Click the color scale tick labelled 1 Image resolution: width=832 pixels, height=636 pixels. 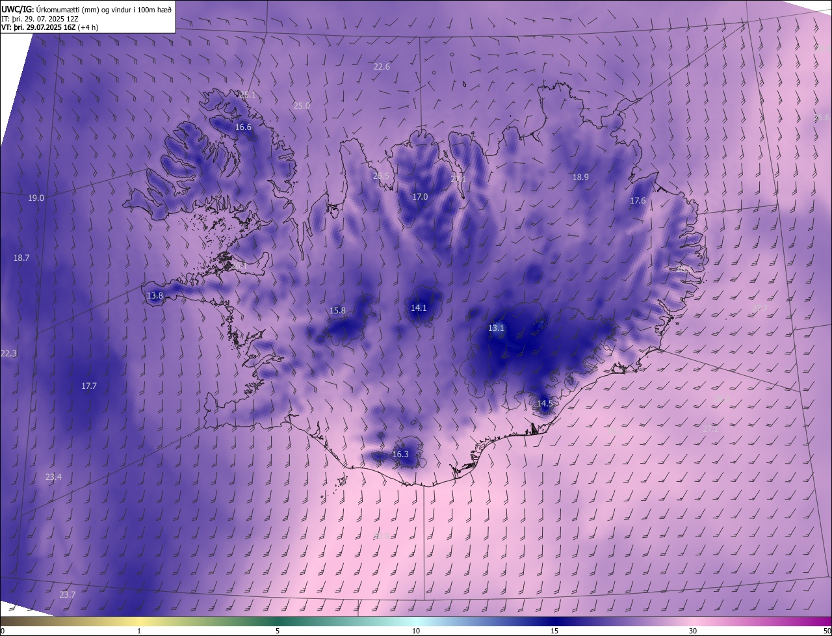click(139, 631)
